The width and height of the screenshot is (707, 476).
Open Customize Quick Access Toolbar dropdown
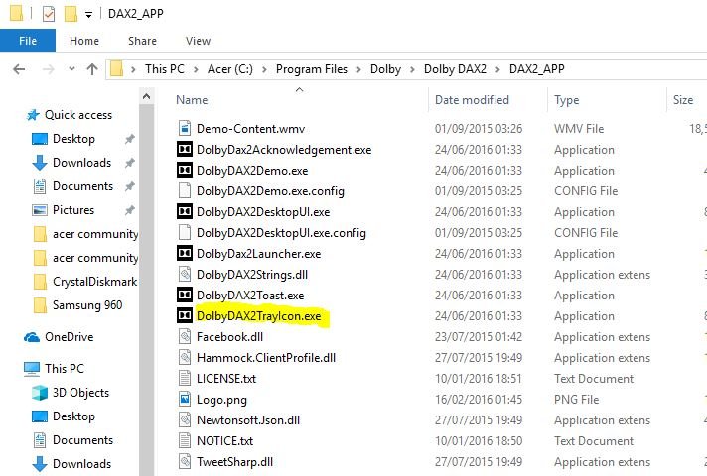(88, 15)
